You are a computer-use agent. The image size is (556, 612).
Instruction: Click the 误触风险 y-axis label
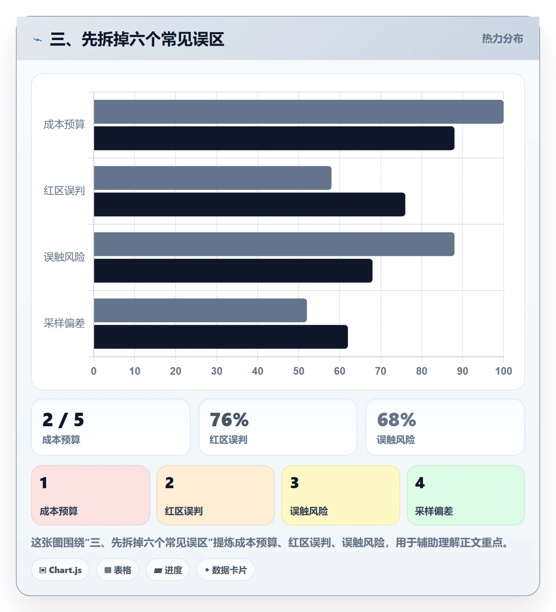(x=64, y=257)
